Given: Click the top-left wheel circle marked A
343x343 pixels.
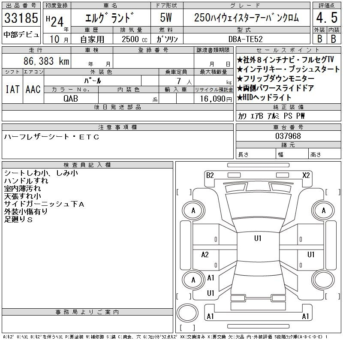Looking at the screenshot, I should 193,211.
